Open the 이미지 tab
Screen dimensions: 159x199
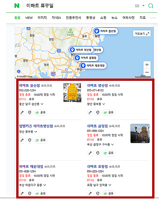[x=42, y=18]
